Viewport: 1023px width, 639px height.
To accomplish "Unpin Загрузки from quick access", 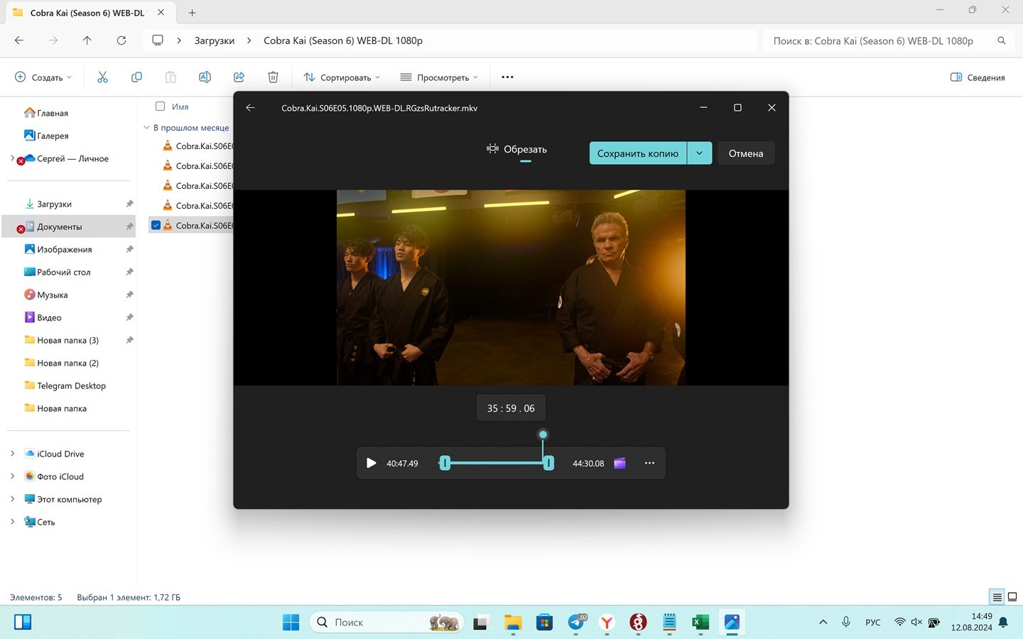I will [129, 204].
